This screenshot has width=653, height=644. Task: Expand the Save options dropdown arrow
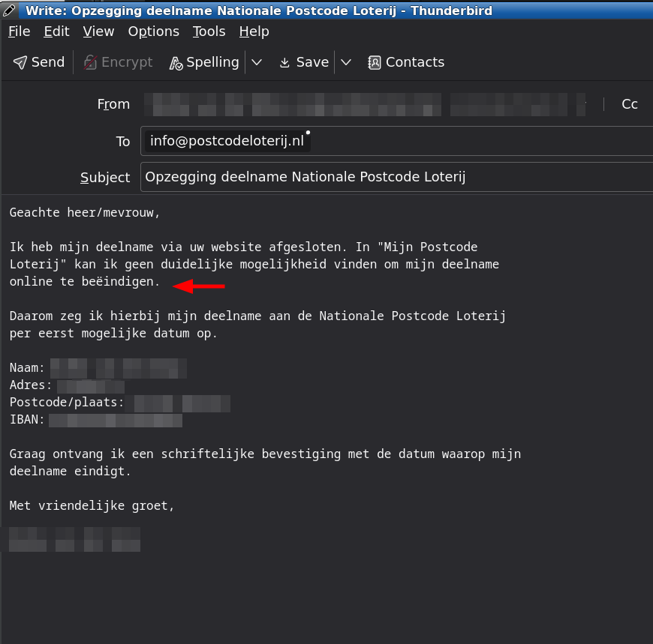pyautogui.click(x=346, y=62)
